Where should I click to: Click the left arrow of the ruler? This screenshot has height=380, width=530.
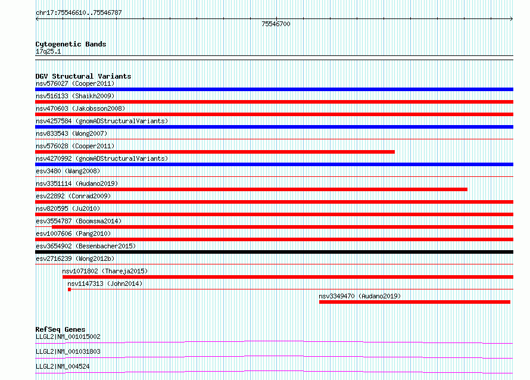(x=37, y=19)
